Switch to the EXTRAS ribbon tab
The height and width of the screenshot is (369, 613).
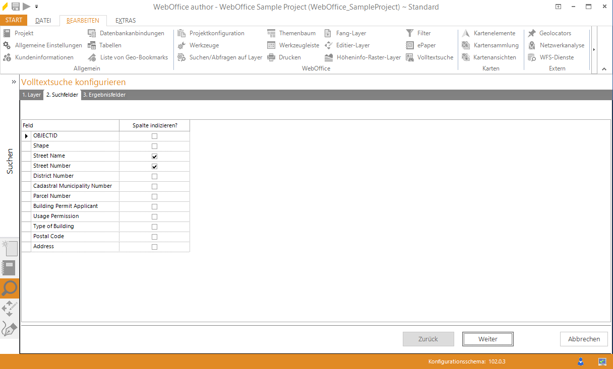tap(126, 21)
